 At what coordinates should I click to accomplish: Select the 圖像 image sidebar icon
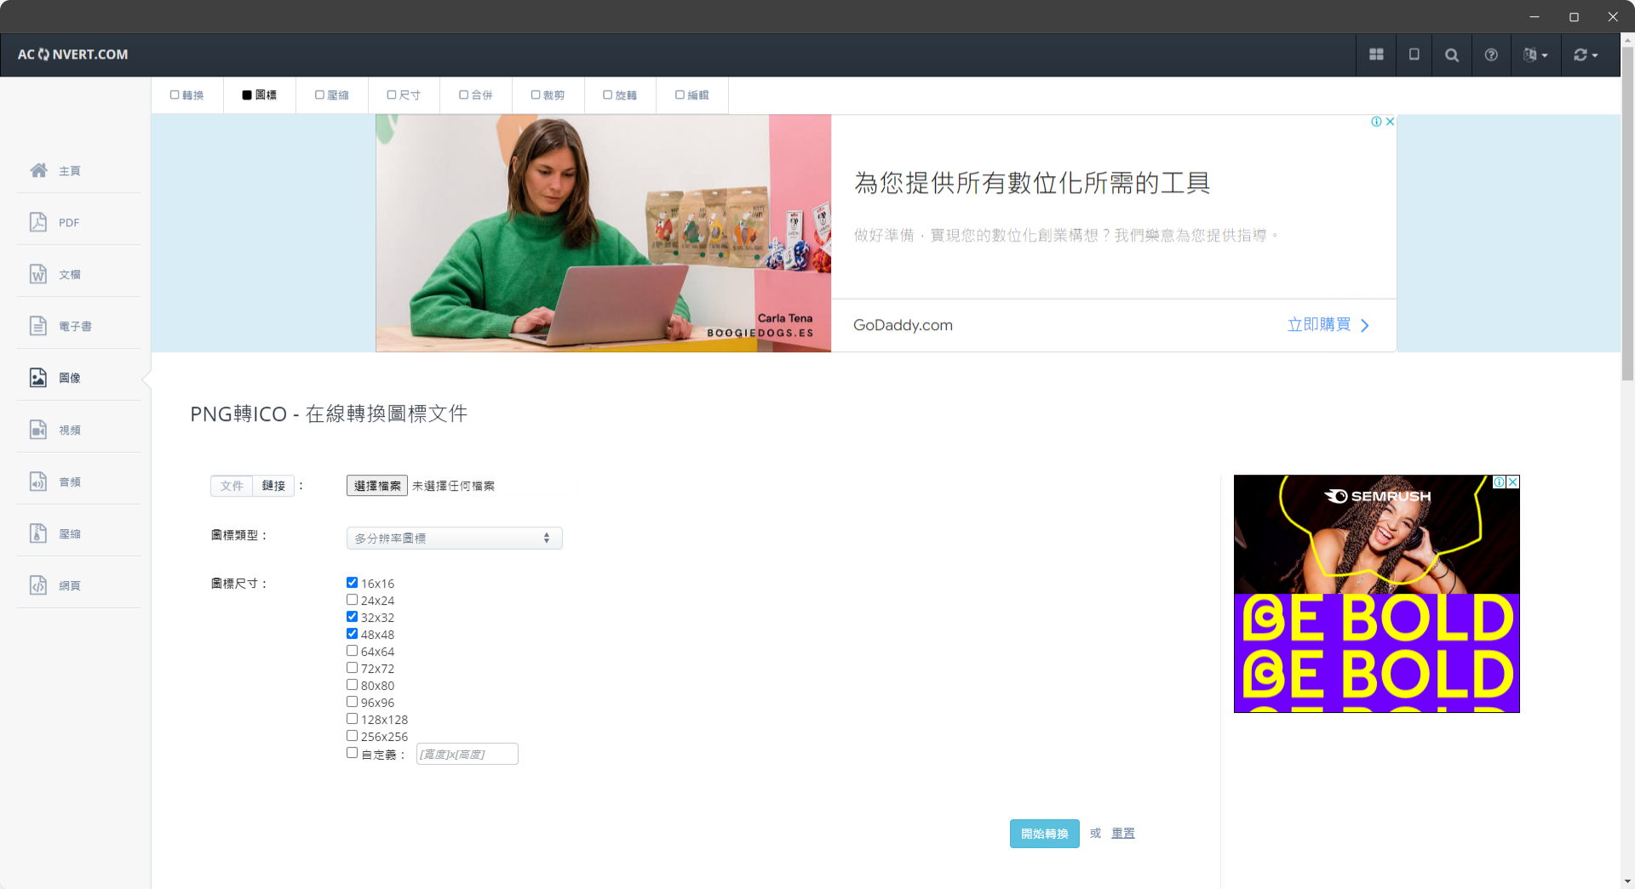[x=38, y=378]
